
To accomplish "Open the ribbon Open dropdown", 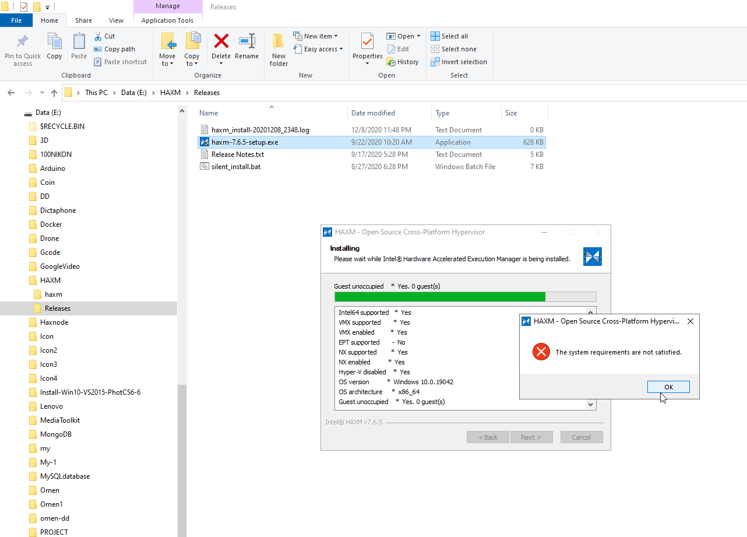I will (403, 36).
